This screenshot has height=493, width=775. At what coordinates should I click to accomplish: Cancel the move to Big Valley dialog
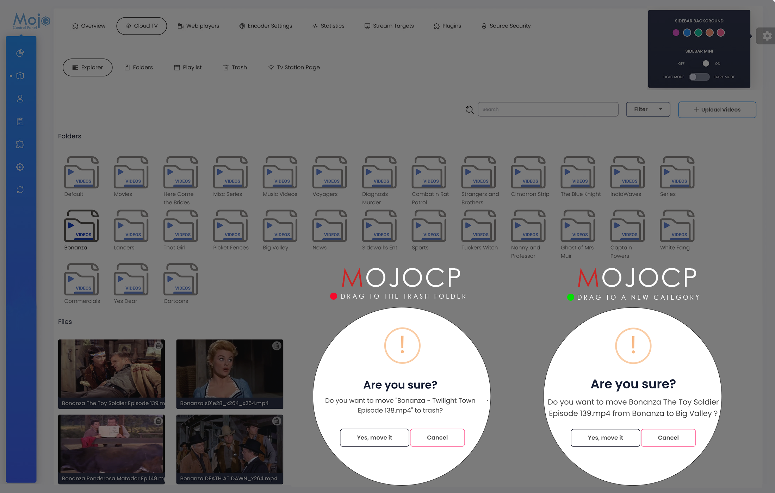tap(668, 438)
